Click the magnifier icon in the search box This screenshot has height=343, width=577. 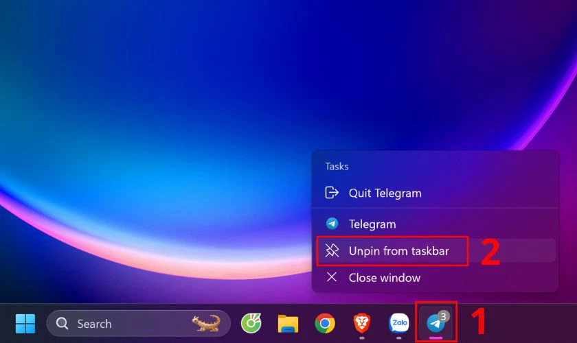tap(62, 324)
